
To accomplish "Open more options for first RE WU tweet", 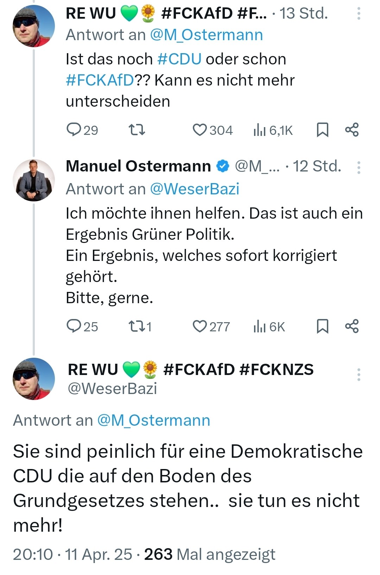I will coord(359,13).
